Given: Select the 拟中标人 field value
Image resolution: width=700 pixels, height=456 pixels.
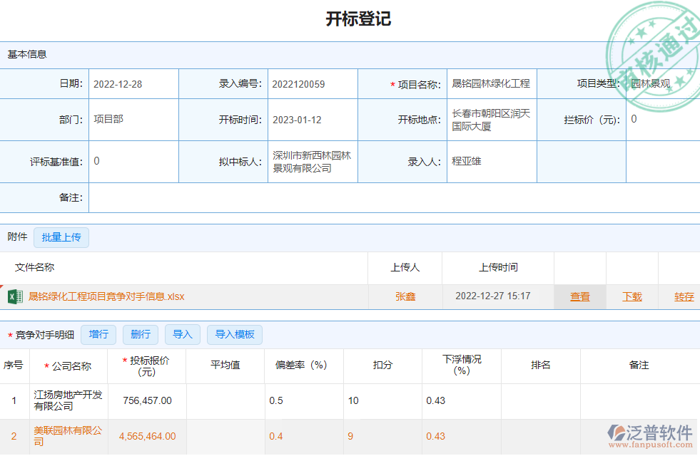Looking at the screenshot, I should tap(312, 162).
